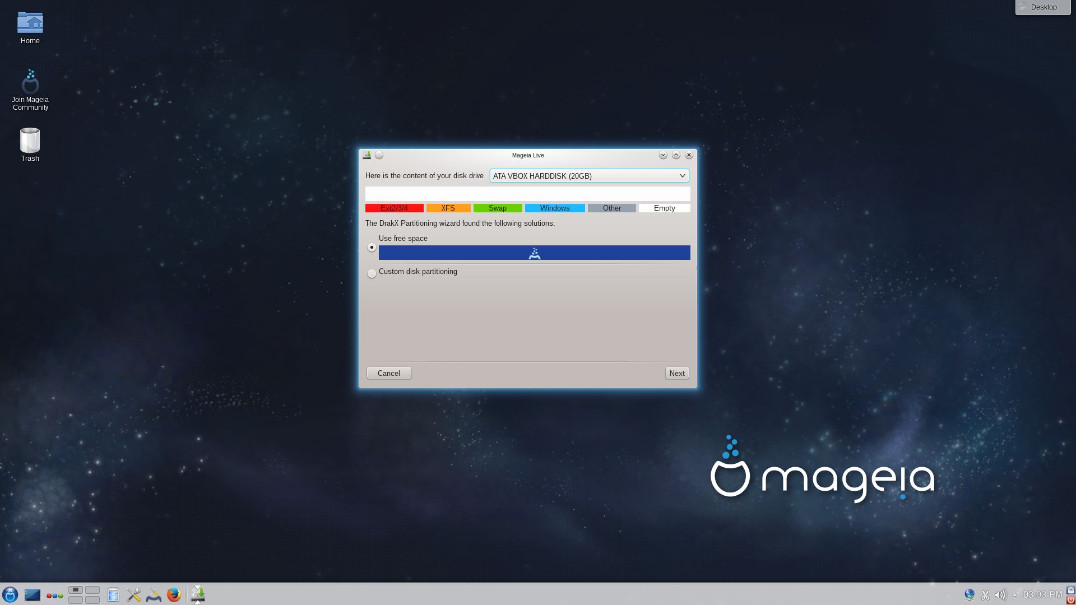
Task: Click the Cancel button
Action: (388, 373)
